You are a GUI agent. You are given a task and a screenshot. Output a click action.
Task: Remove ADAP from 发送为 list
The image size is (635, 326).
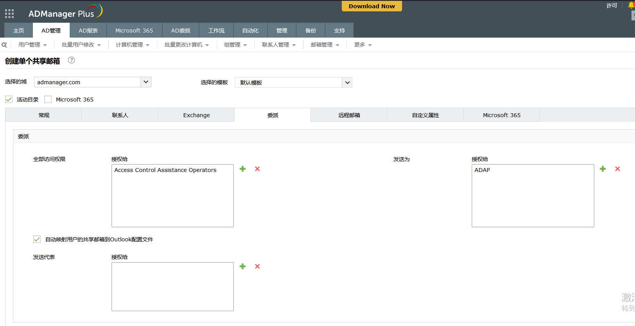pyautogui.click(x=617, y=169)
